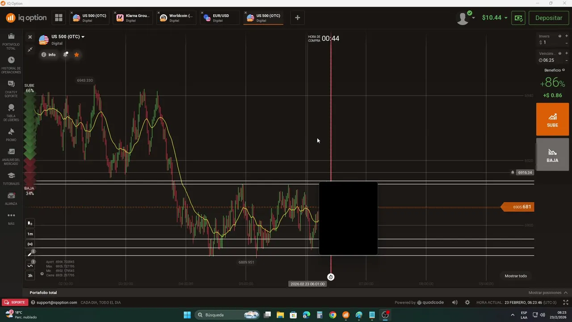The width and height of the screenshot is (572, 322).
Task: Click the gray BAJA button
Action: pyautogui.click(x=552, y=154)
